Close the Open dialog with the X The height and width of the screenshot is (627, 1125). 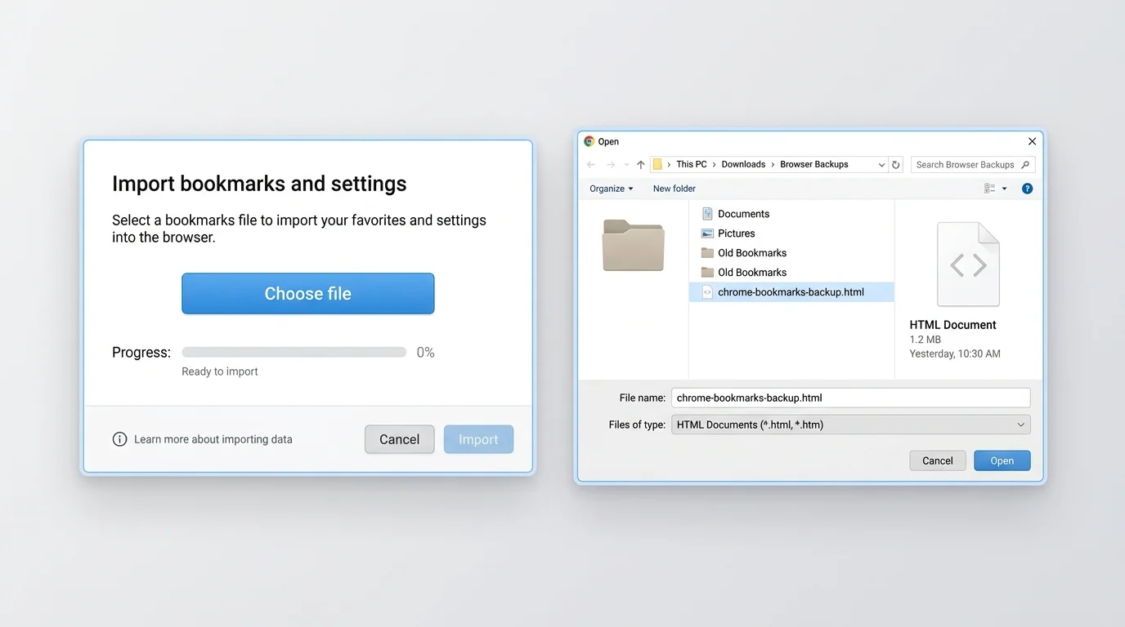point(1032,141)
